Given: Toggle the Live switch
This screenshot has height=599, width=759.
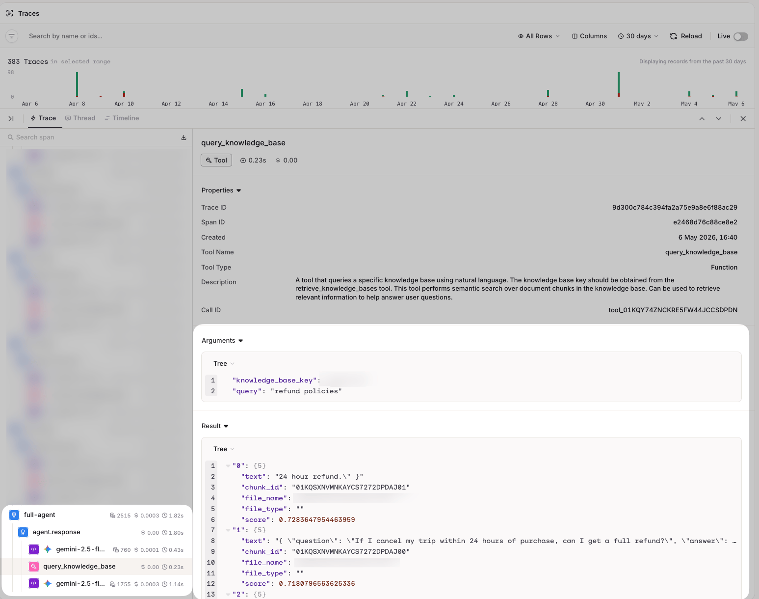Looking at the screenshot, I should 741,36.
